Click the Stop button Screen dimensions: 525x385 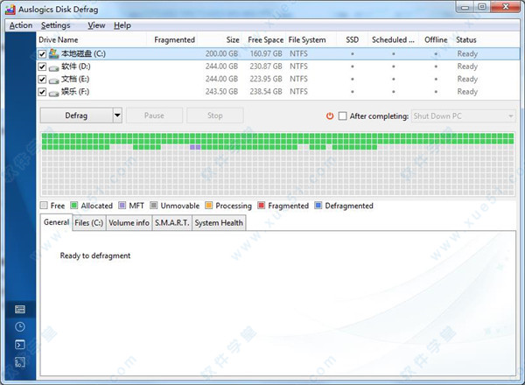click(215, 115)
